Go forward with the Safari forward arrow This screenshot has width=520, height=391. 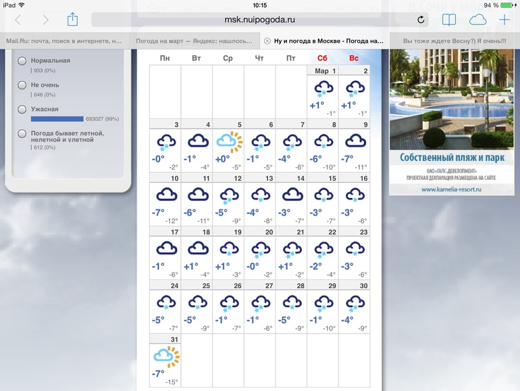click(x=46, y=20)
